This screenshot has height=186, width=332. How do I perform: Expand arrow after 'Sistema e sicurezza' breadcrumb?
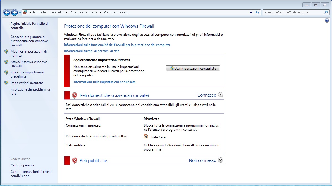(101, 12)
